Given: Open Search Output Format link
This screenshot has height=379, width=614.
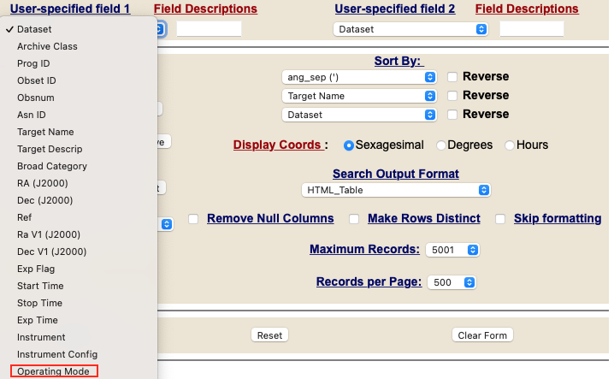Looking at the screenshot, I should pos(395,174).
